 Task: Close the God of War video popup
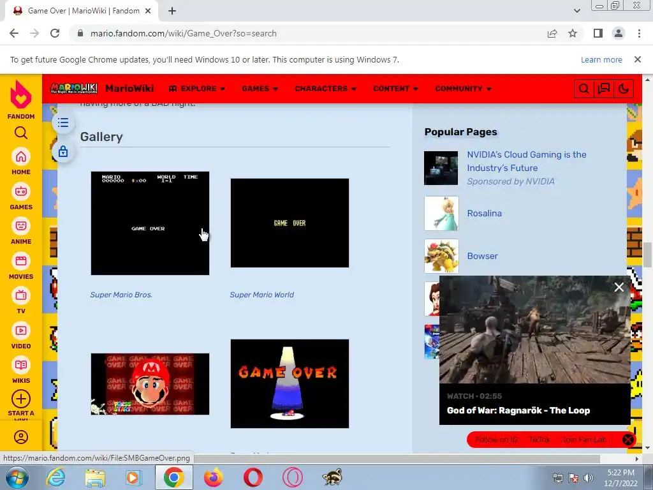click(619, 287)
